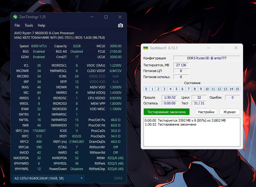Minimize the TestMem5 window
The width and height of the screenshot is (256, 187).
click(209, 48)
